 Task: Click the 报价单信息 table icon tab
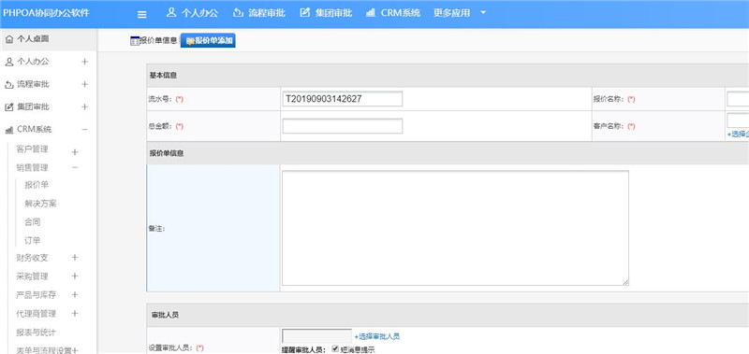coord(135,41)
